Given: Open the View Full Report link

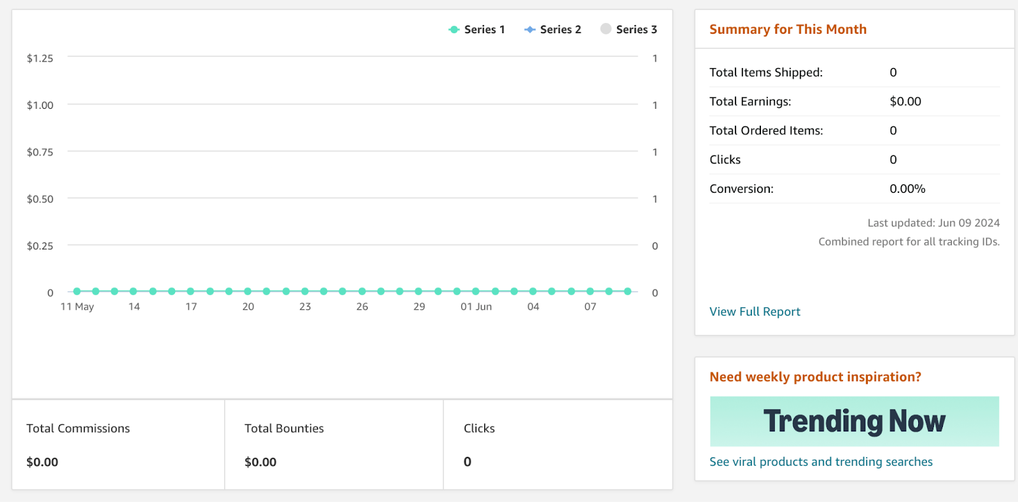Looking at the screenshot, I should [755, 312].
